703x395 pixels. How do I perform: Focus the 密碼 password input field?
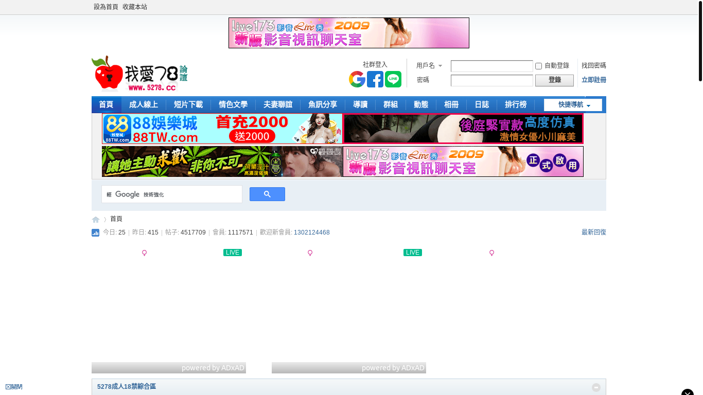(x=491, y=81)
